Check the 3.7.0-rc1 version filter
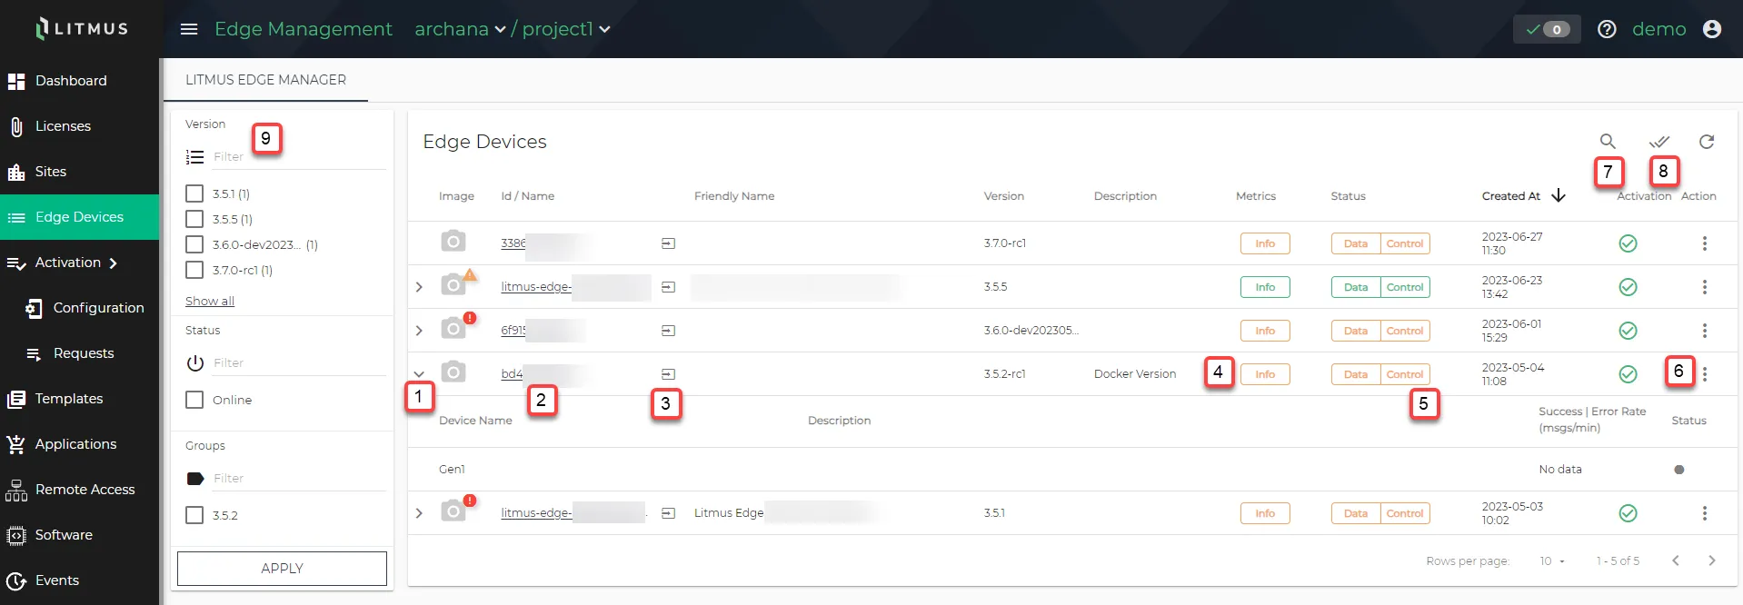 point(194,270)
